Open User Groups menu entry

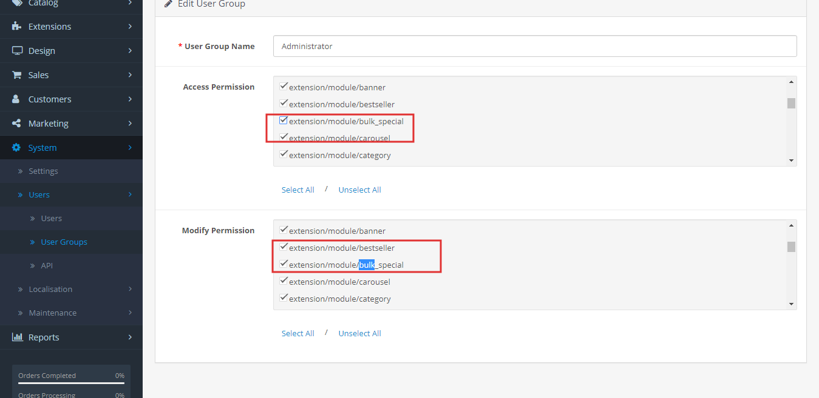click(x=64, y=242)
